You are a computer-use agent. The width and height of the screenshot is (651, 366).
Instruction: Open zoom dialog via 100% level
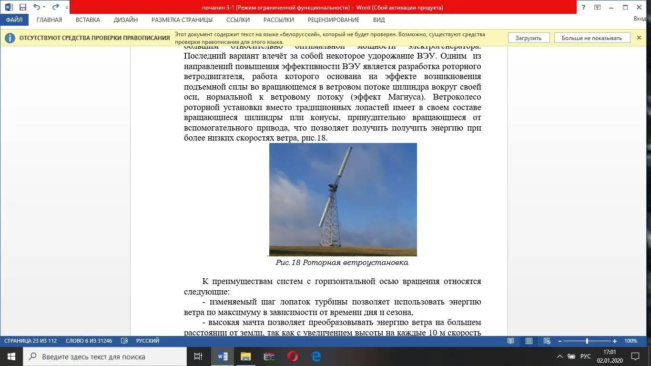631,341
